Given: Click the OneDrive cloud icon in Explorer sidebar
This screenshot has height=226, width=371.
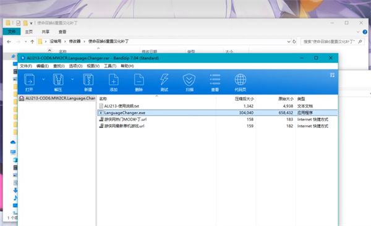Looking at the screenshot, I should tap(13, 142).
